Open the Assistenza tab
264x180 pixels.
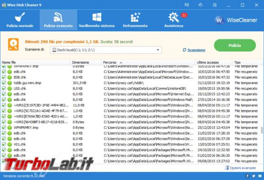tap(173, 20)
